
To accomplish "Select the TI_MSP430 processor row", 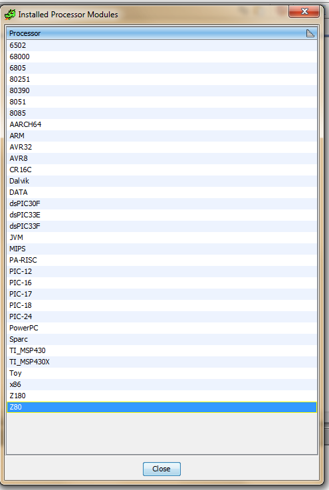I will pyautogui.click(x=162, y=350).
